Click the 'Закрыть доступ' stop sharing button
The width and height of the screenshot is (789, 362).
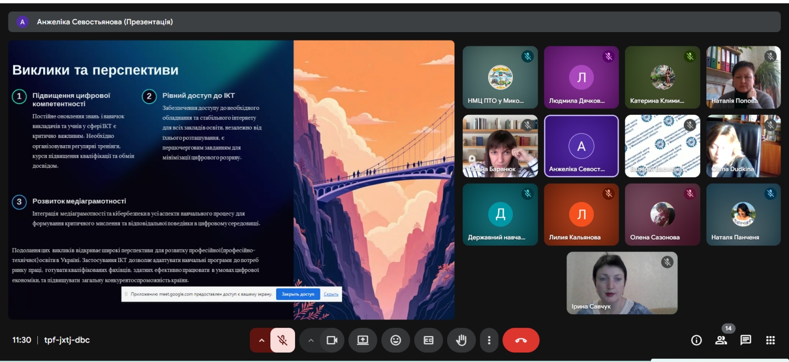click(298, 294)
